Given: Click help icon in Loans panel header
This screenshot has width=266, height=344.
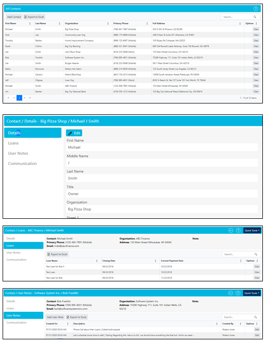Looking at the screenshot, I should click(x=238, y=230).
